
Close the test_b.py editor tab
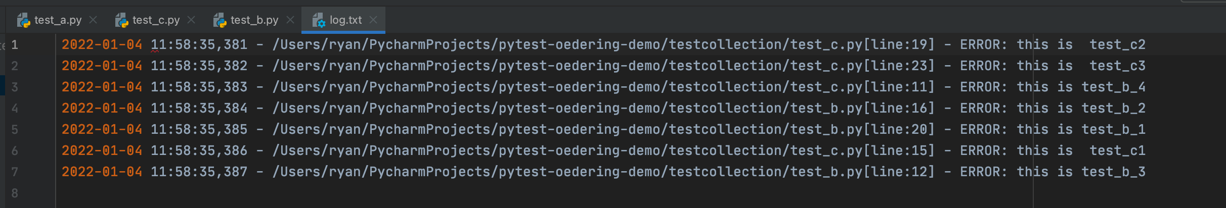290,20
